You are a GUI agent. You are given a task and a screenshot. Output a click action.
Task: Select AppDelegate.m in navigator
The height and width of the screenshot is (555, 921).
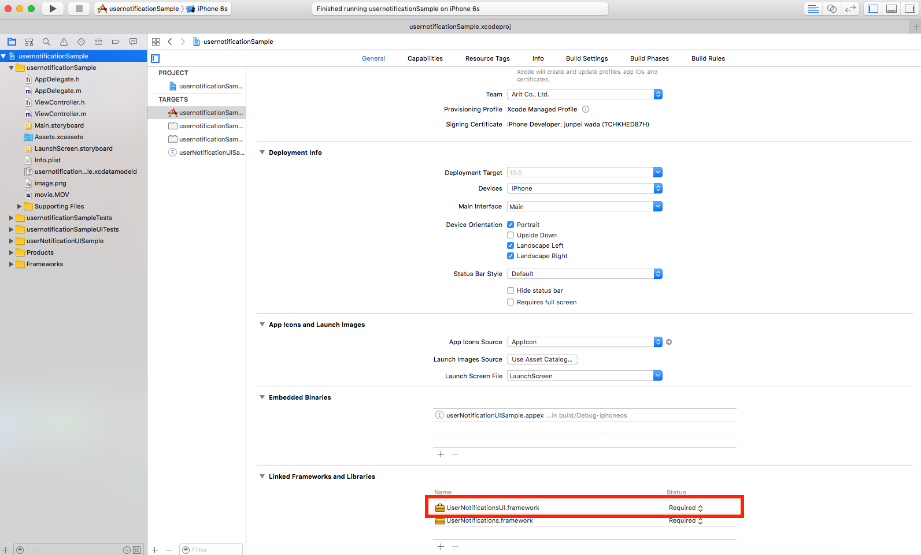(x=58, y=91)
